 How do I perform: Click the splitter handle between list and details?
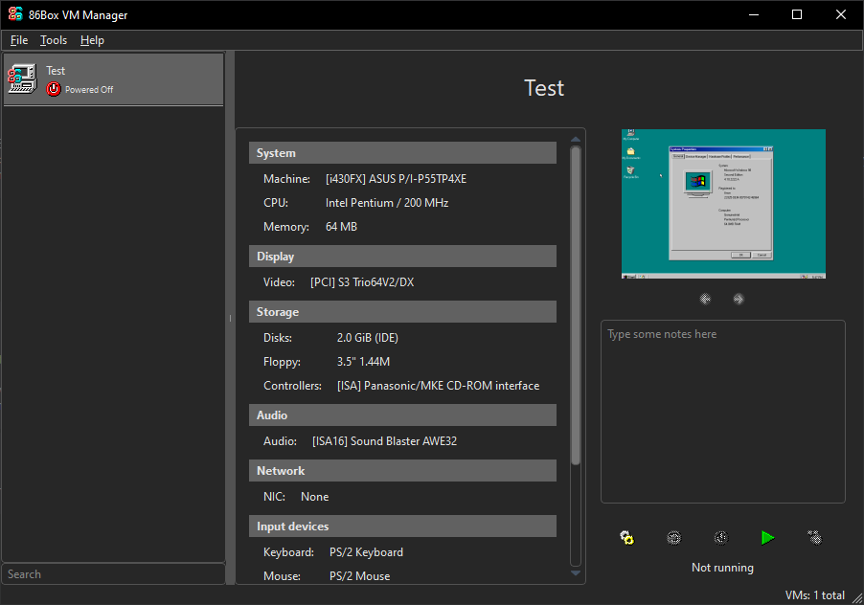tap(230, 318)
